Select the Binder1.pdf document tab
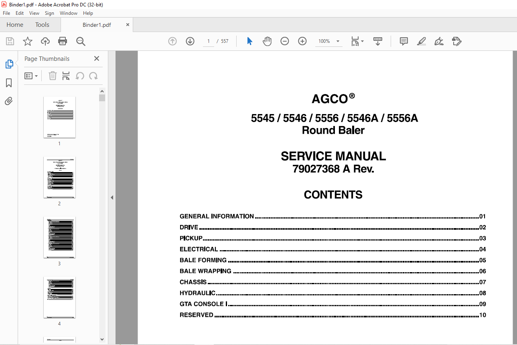The width and height of the screenshot is (517, 345). coord(97,25)
